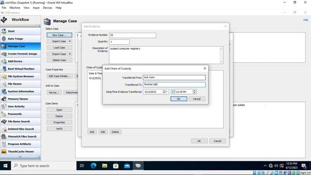Click the Transferred To input field
Image resolution: width=311 pixels, height=175 pixels.
tap(174, 85)
